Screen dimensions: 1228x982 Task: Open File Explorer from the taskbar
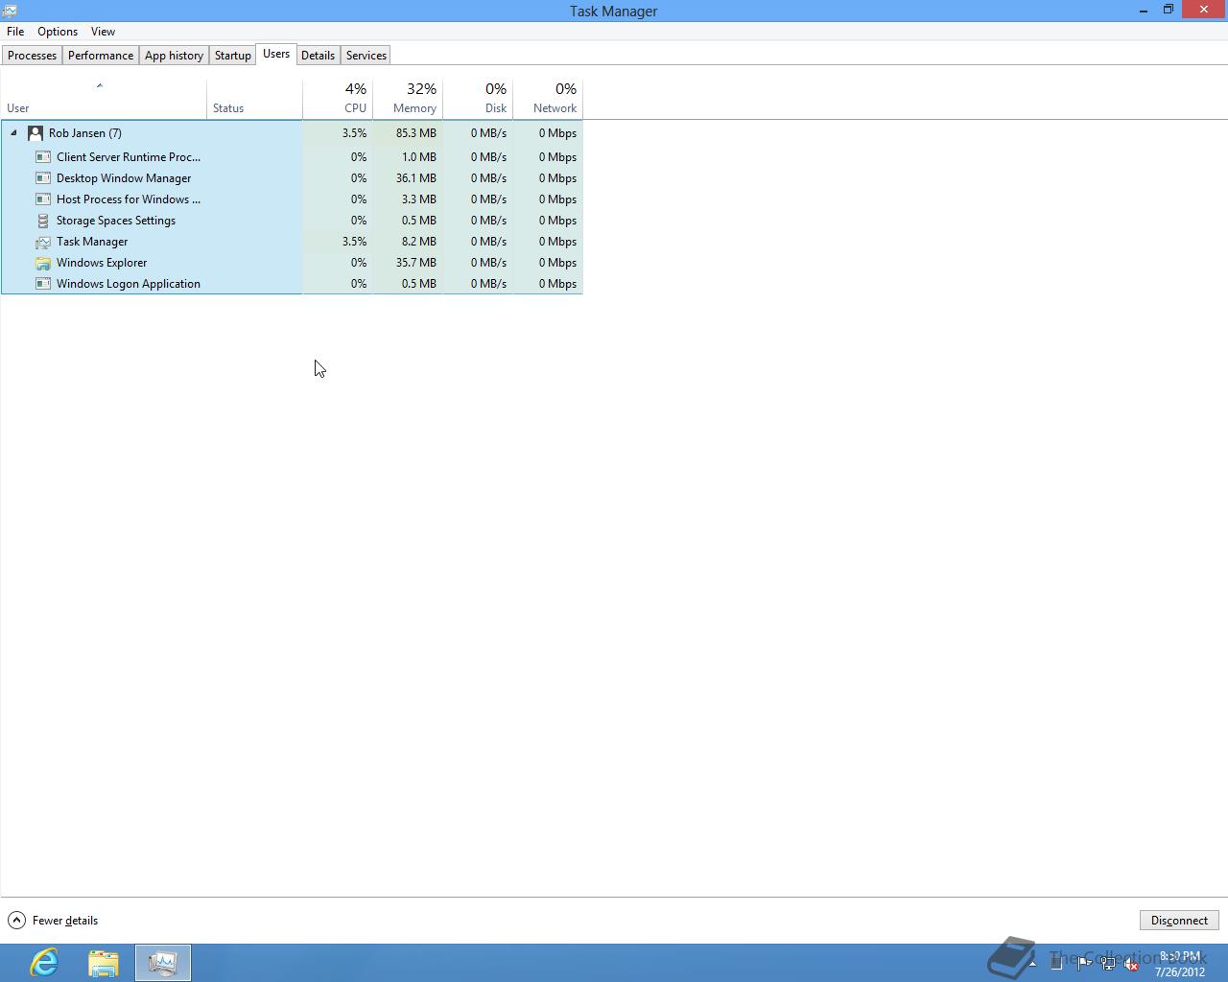coord(104,963)
